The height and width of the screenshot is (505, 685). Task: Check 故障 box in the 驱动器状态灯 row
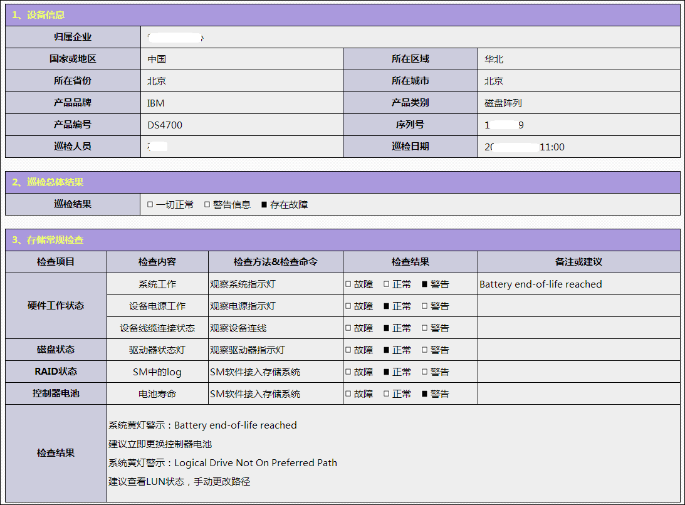pos(348,350)
